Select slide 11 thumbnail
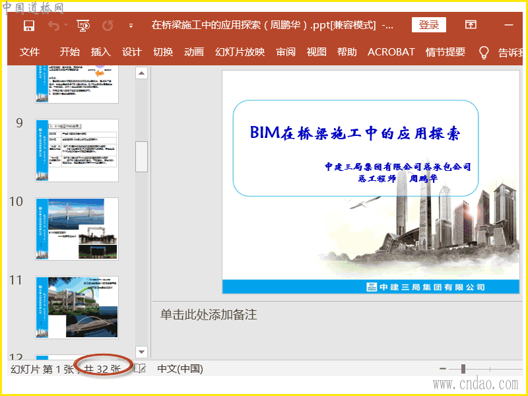 77,308
